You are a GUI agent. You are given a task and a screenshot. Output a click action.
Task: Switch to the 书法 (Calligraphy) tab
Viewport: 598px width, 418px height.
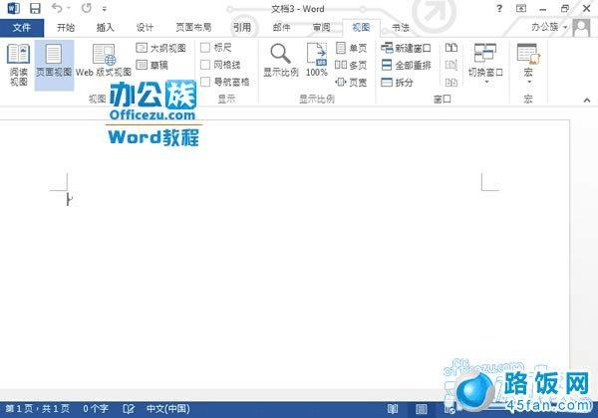(401, 28)
